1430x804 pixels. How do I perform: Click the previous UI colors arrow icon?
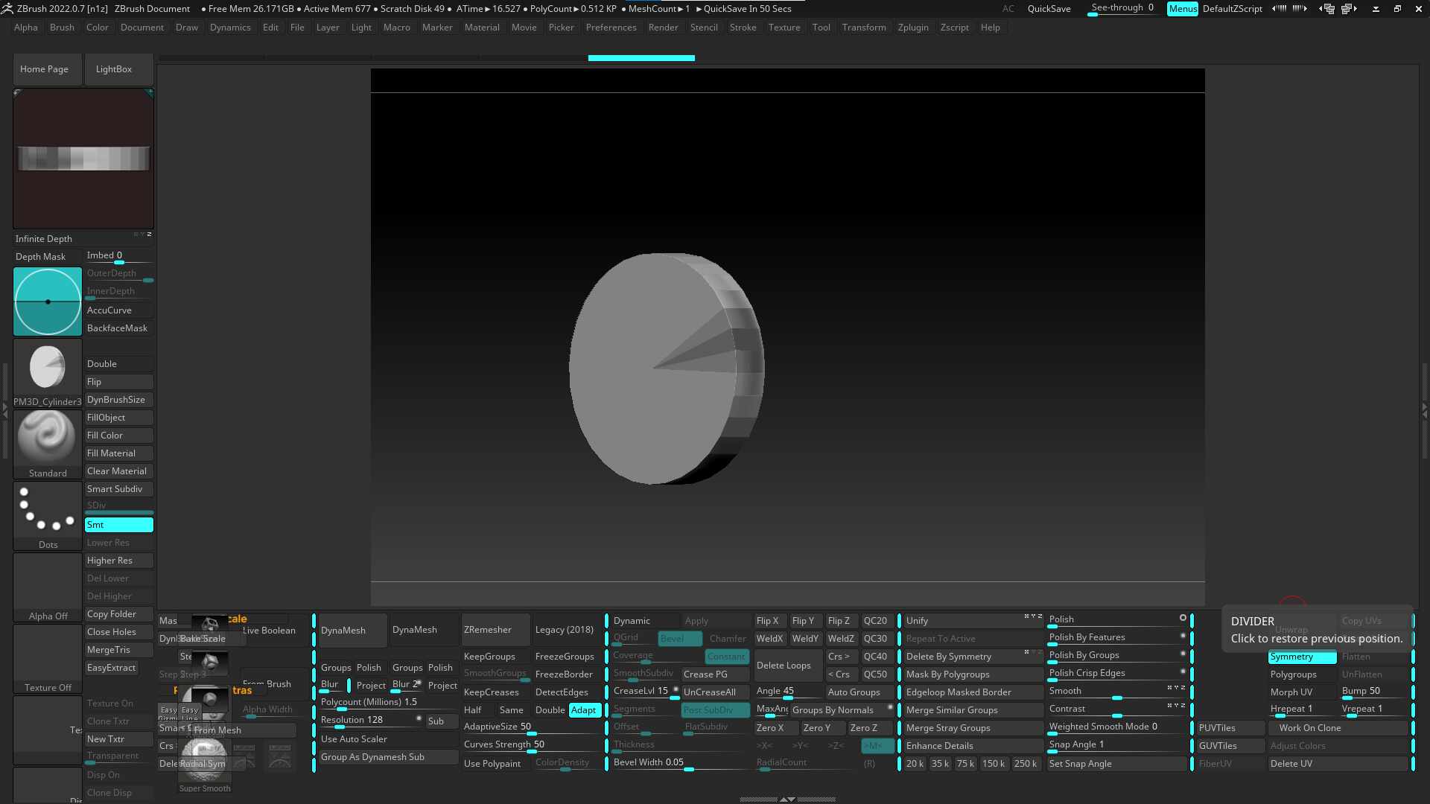(x=1279, y=9)
